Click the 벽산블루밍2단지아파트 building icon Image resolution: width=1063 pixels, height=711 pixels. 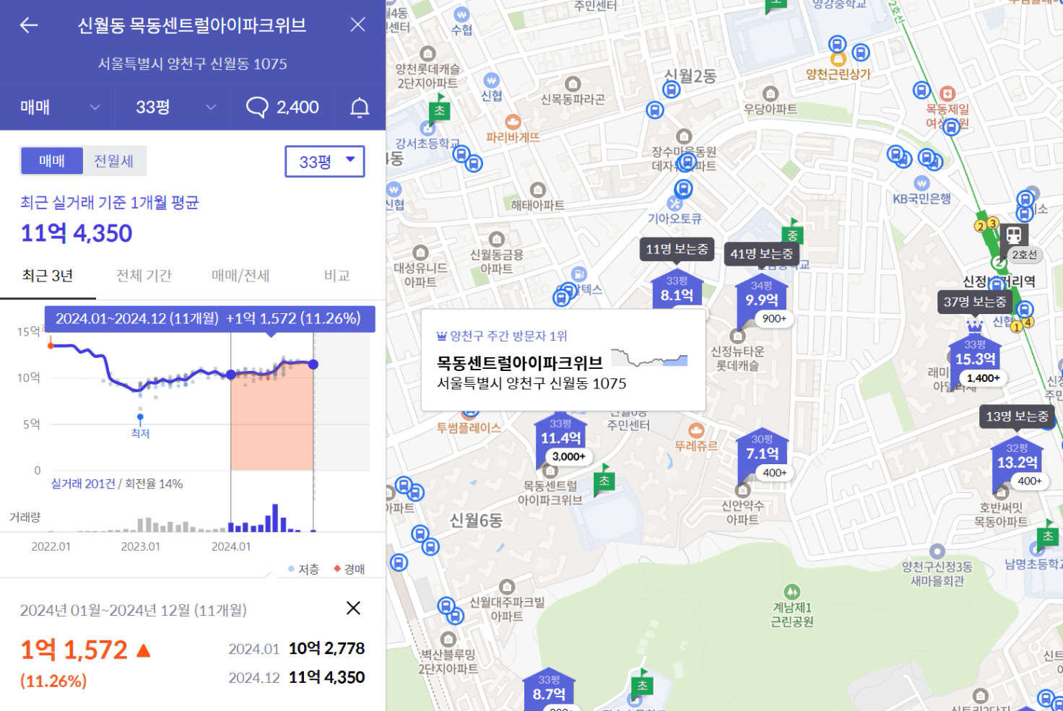tap(448, 640)
